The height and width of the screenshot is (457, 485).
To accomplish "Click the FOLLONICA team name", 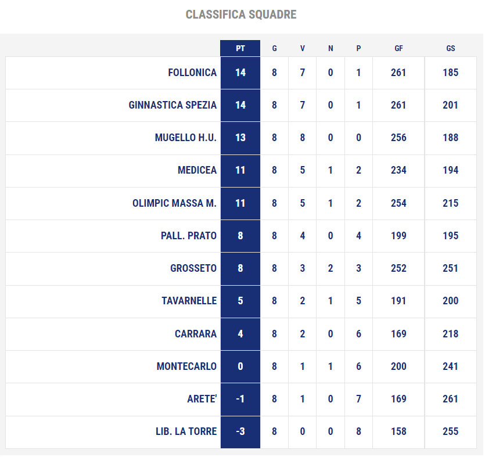I will click(192, 73).
